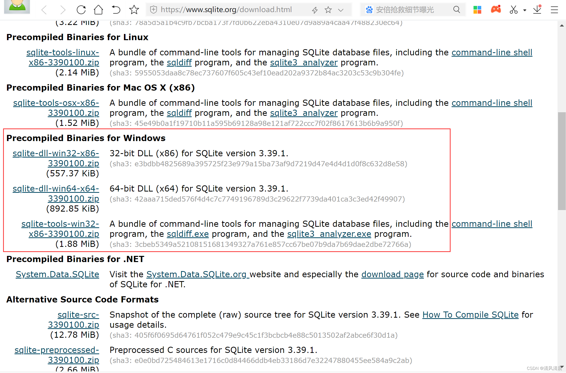Bookmark page via address bar star
The width and height of the screenshot is (566, 373).
328,10
